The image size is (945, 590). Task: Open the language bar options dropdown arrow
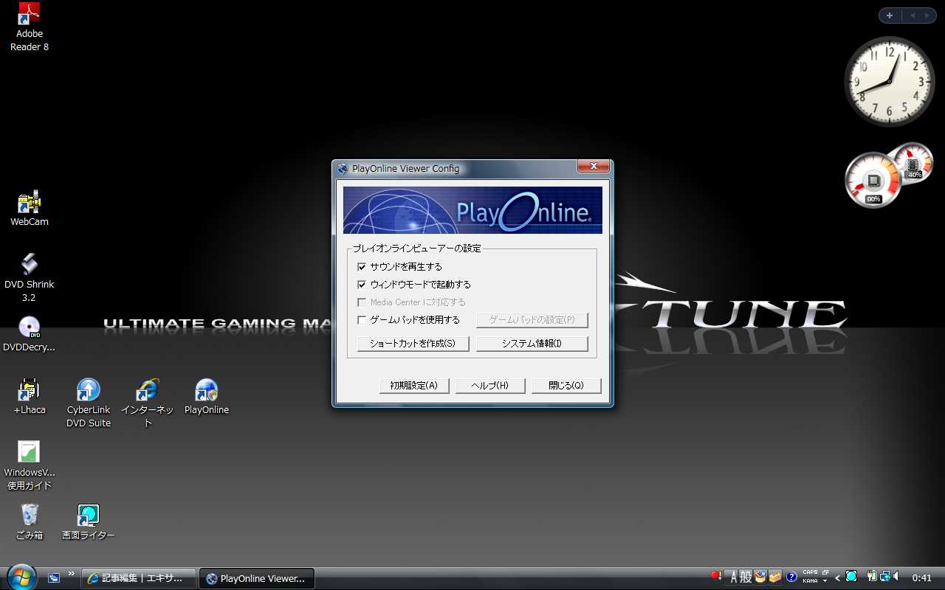coord(825,581)
